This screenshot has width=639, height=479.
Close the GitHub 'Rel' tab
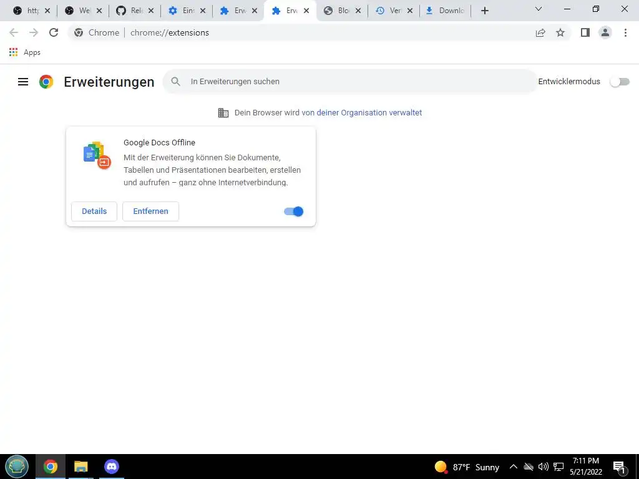151,11
